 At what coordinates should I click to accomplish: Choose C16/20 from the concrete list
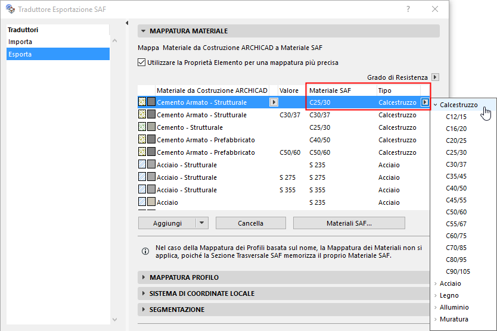[x=456, y=129]
